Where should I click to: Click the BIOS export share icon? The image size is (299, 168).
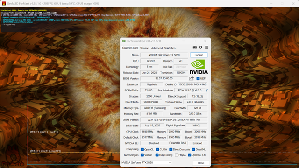pyautogui.click(x=191, y=78)
